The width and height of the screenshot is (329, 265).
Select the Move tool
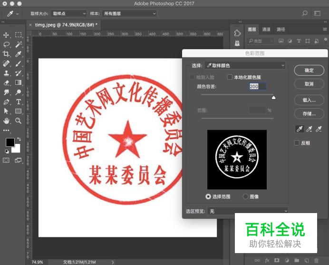pyautogui.click(x=6, y=35)
